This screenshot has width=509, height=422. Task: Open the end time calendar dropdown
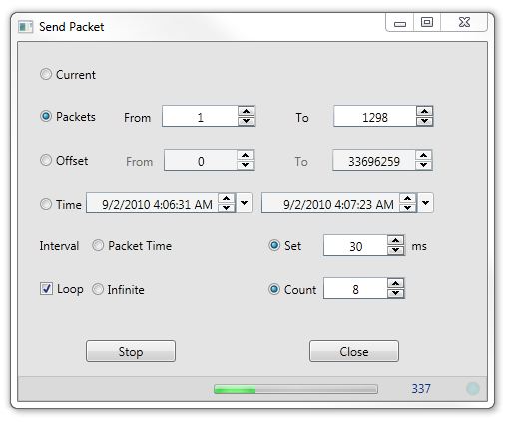[x=425, y=203]
